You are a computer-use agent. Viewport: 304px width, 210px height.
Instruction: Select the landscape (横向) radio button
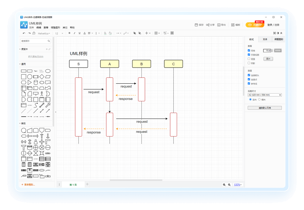259,99
